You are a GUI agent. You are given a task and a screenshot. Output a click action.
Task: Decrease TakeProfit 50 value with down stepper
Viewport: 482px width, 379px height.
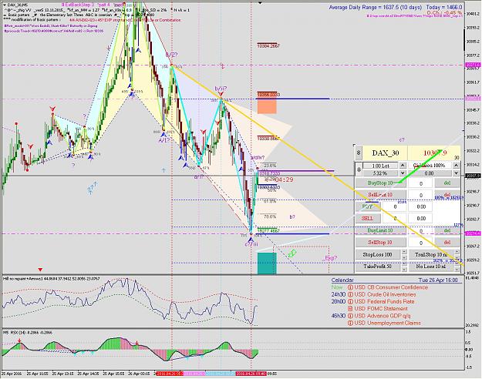coord(404,269)
